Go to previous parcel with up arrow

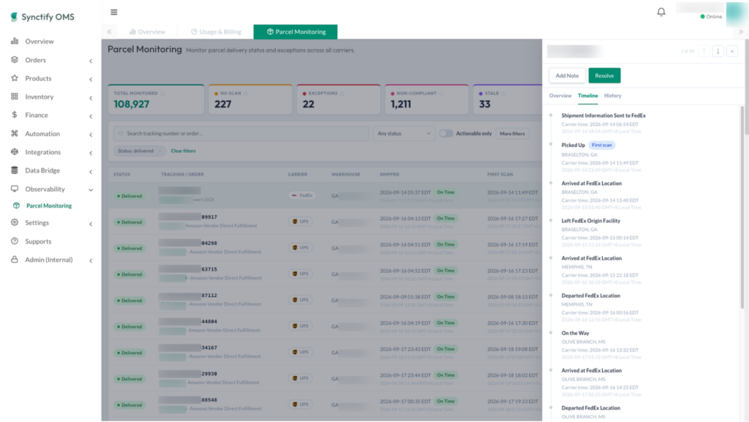pyautogui.click(x=704, y=51)
